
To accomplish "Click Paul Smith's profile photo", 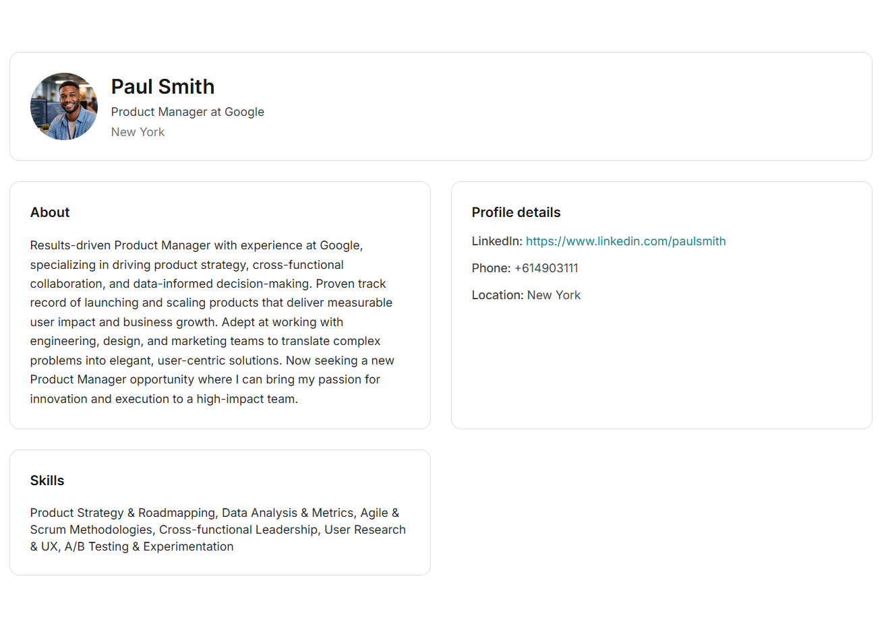I will pyautogui.click(x=63, y=106).
